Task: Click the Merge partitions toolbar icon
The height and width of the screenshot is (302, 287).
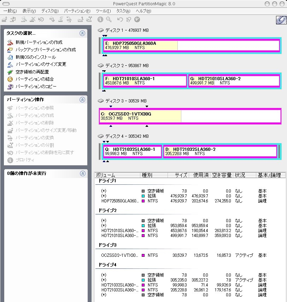Action: pyautogui.click(x=80, y=19)
